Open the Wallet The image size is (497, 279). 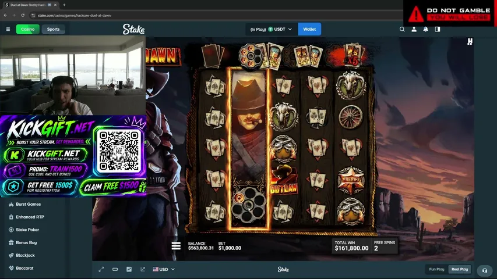pos(309,29)
